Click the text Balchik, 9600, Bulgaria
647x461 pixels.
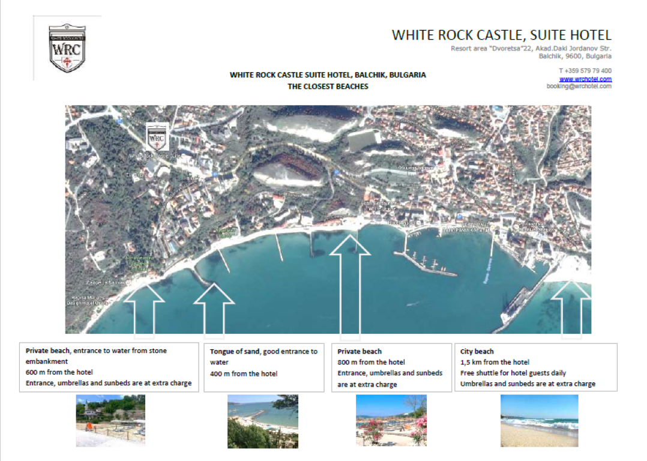(575, 56)
